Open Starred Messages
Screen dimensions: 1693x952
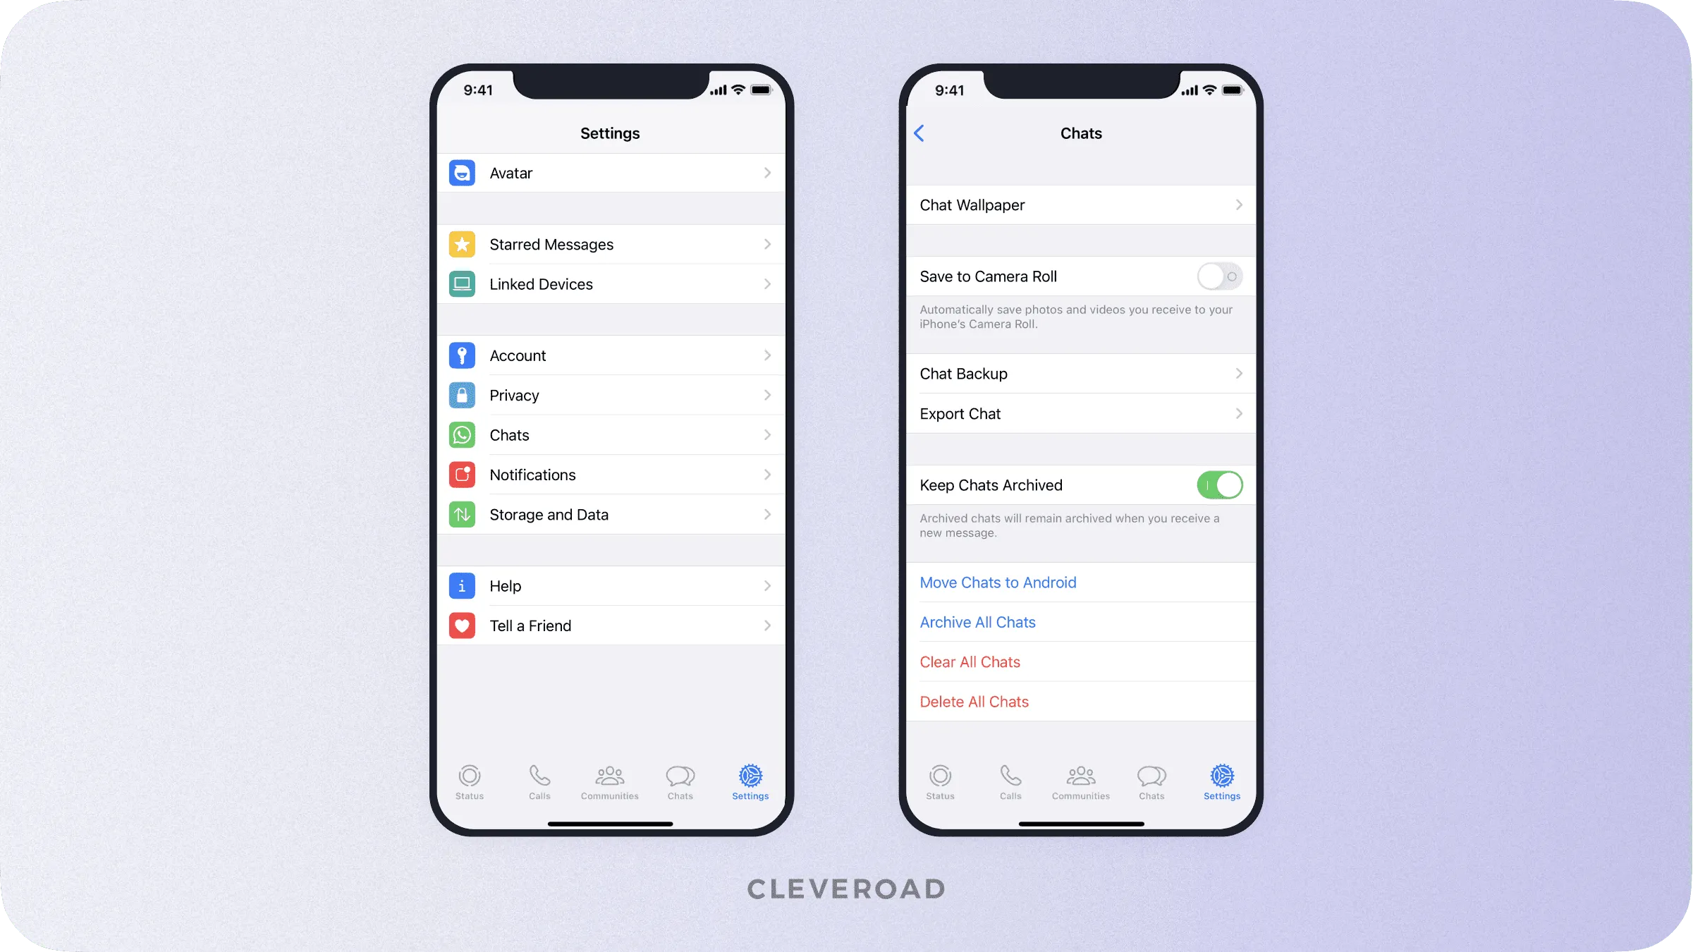pyautogui.click(x=609, y=244)
